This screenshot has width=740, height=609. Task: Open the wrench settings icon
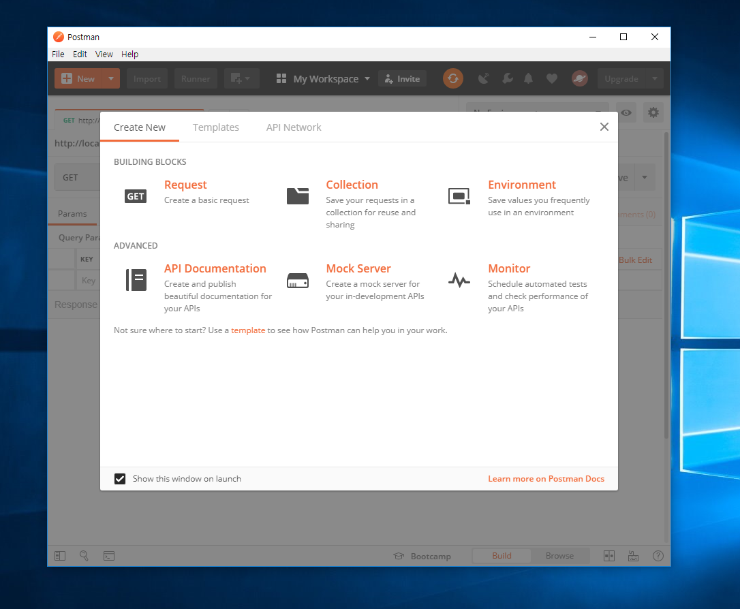(x=508, y=78)
